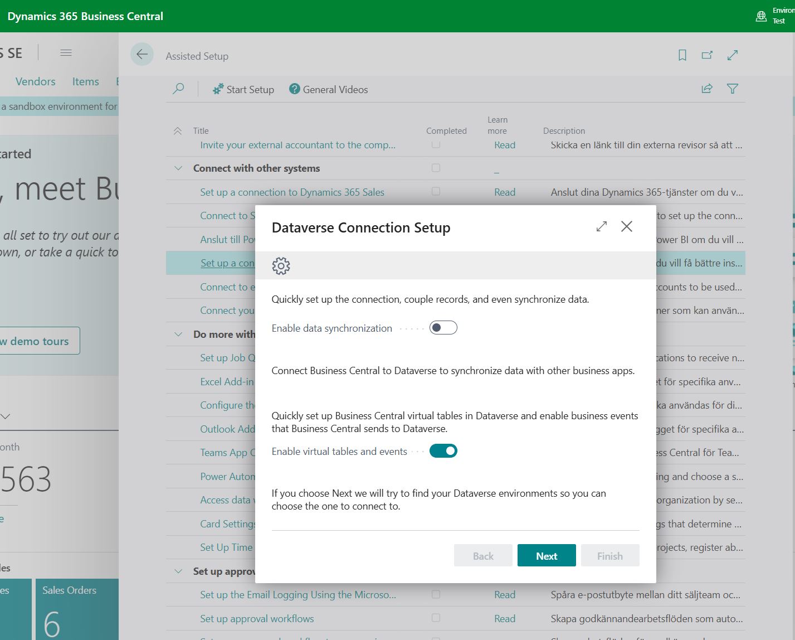The width and height of the screenshot is (795, 640).
Task: Disable virtual tables and events toggle
Action: 443,451
